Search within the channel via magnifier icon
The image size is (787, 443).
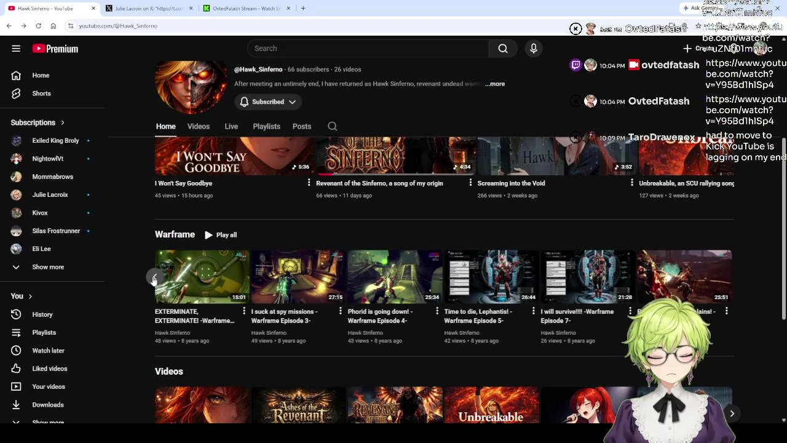point(332,126)
